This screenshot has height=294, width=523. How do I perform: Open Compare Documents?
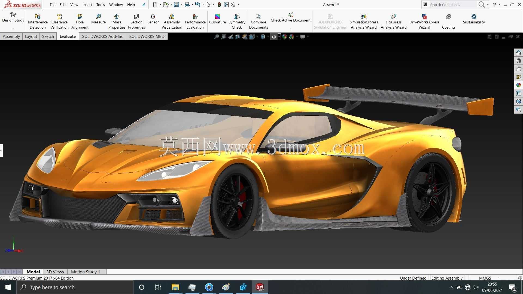pos(258,21)
